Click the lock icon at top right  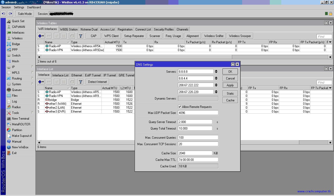(x=330, y=14)
